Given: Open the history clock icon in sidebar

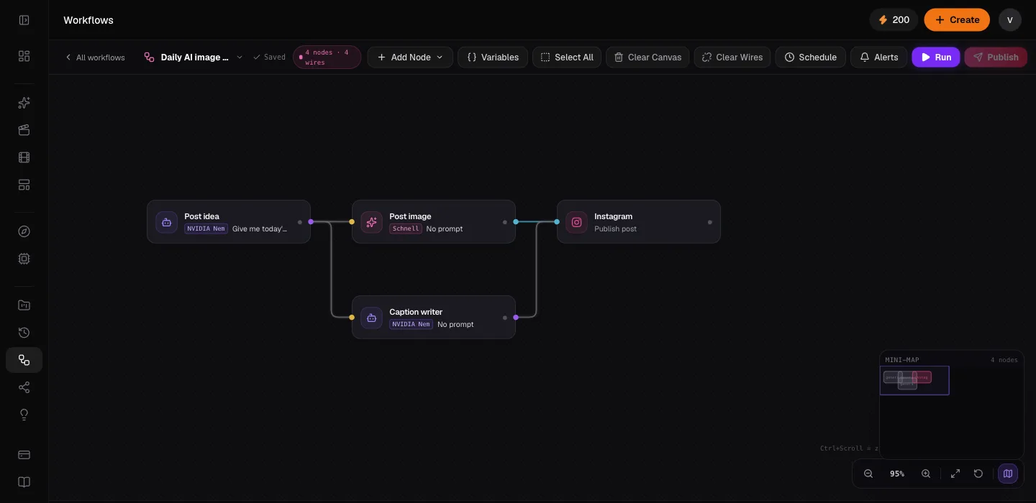Looking at the screenshot, I should point(24,333).
